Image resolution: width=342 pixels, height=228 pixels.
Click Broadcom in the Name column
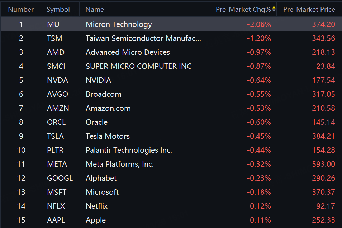(103, 94)
